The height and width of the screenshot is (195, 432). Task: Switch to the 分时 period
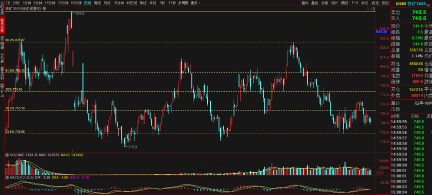coord(16,3)
